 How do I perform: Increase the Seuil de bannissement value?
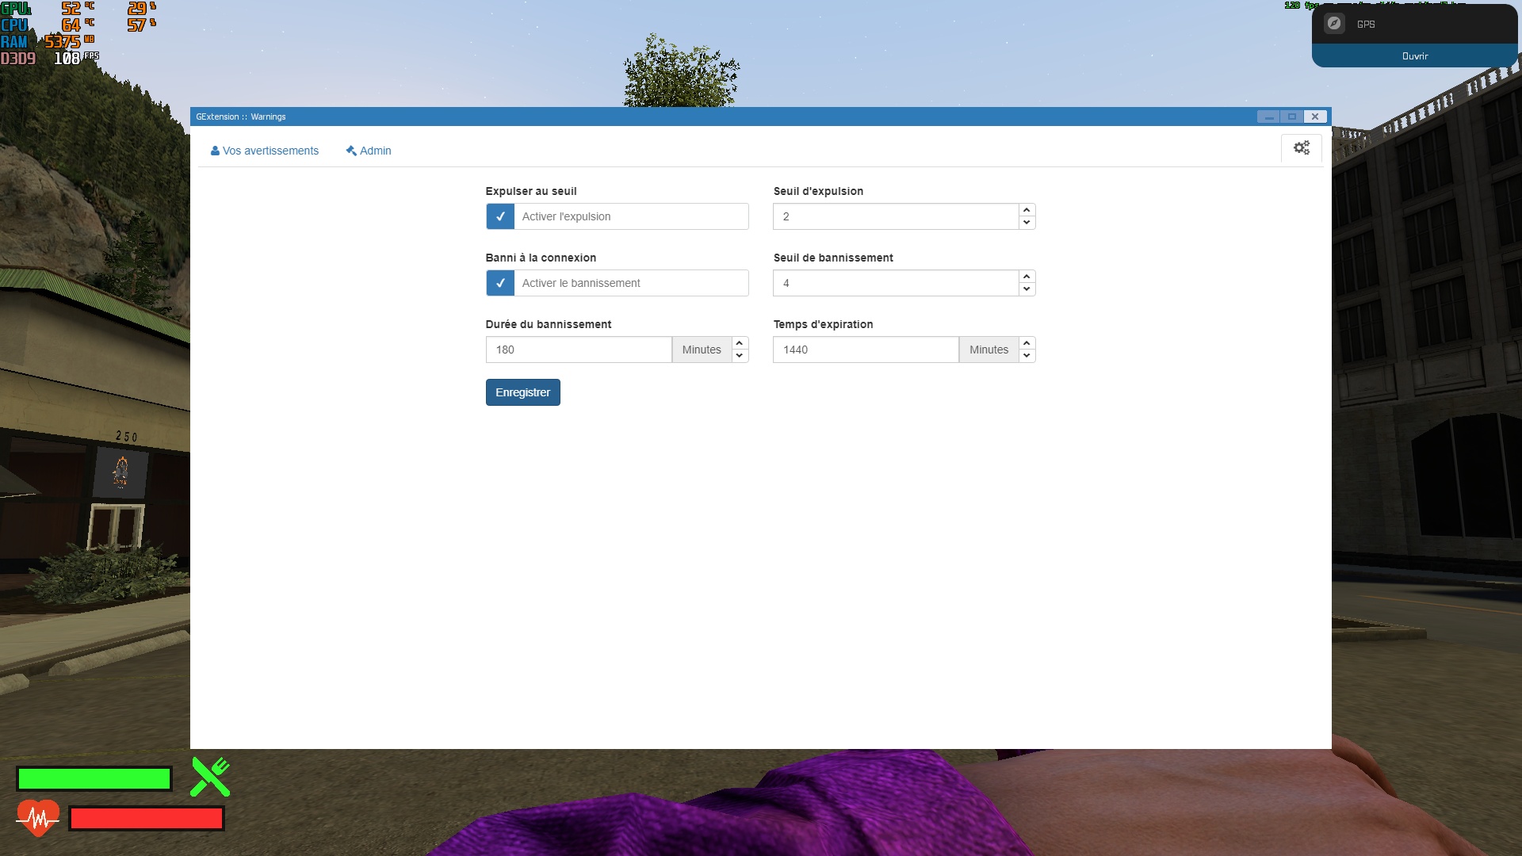[1027, 277]
